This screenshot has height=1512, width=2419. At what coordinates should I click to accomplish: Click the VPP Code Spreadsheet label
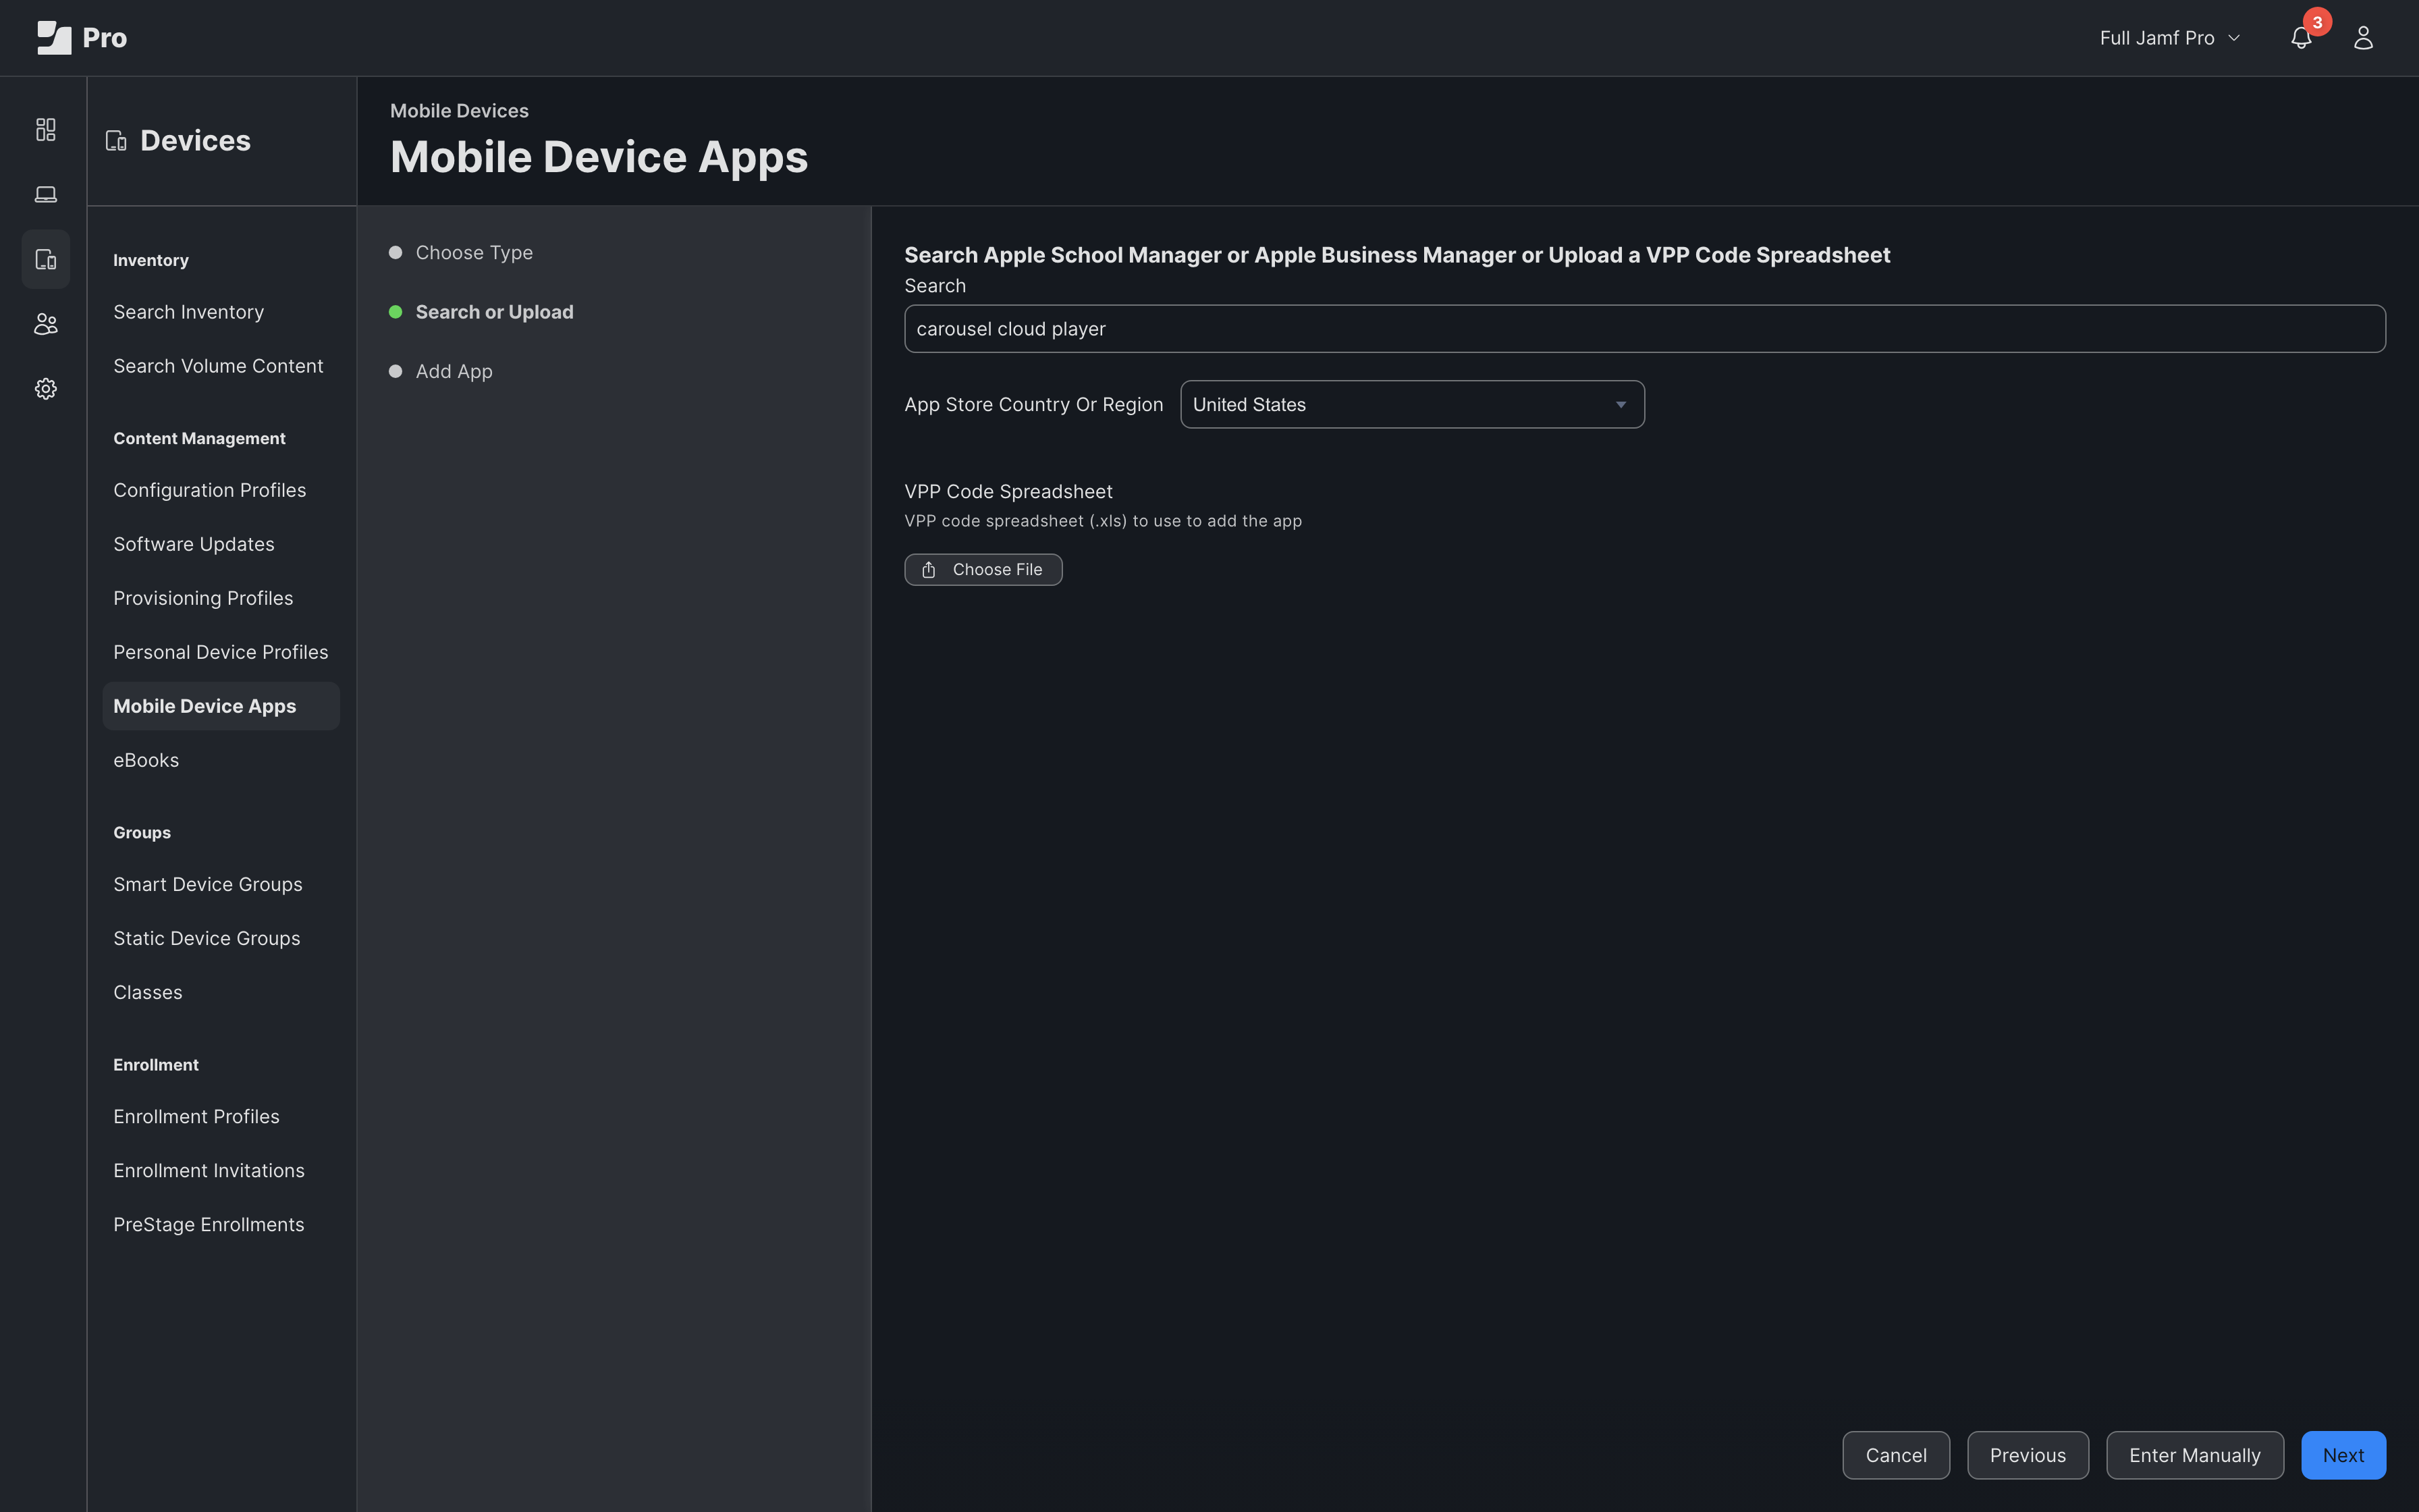tap(1008, 491)
